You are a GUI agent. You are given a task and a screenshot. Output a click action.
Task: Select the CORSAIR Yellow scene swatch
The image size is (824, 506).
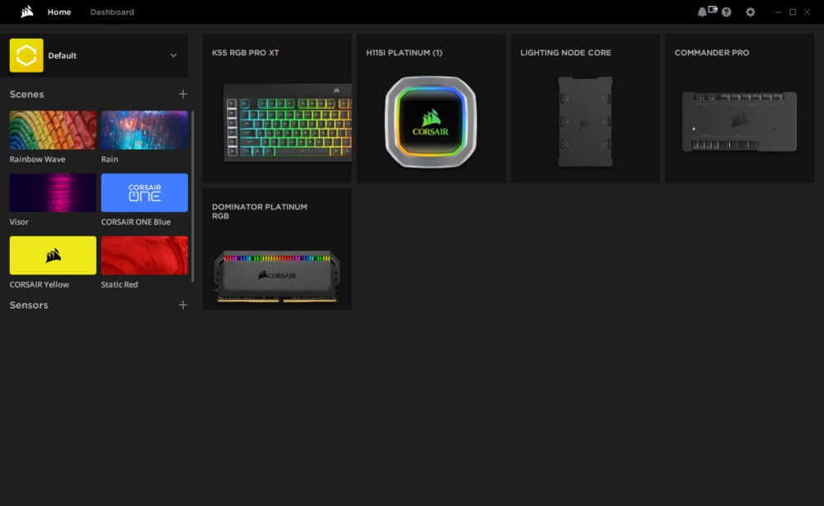click(53, 255)
